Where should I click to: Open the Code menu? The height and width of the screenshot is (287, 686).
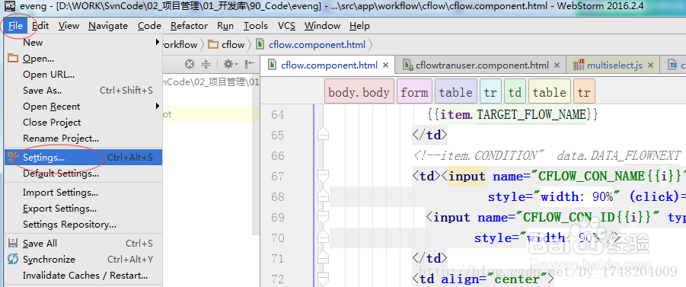149,26
